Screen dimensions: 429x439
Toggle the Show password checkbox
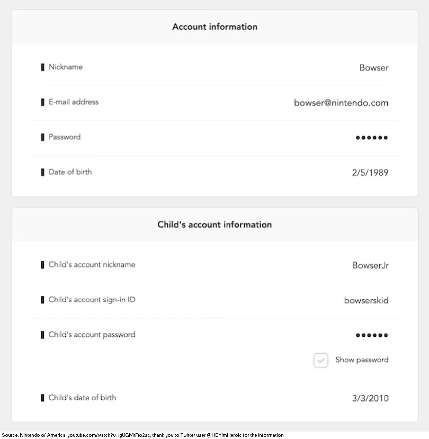tap(320, 360)
